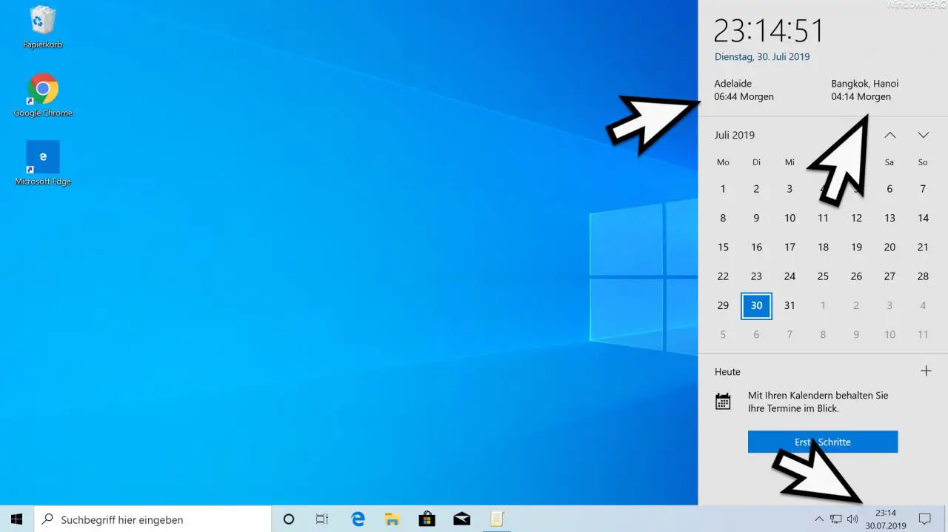Select the Microsoft Edge desktop shortcut
The image size is (948, 532).
click(42, 164)
